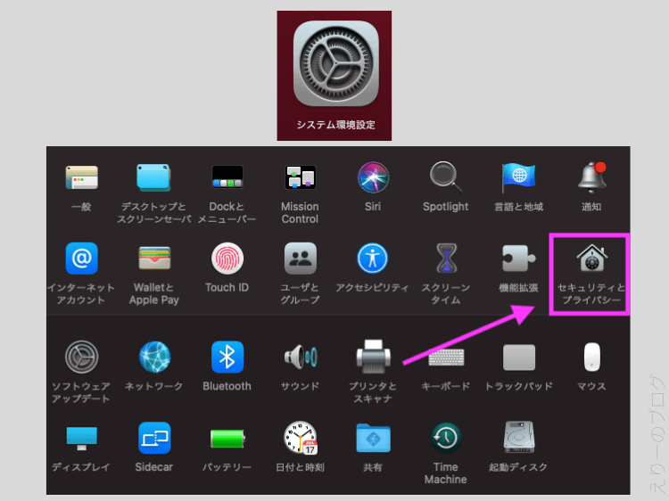This screenshot has height=501, width=669.
Task: Open ユーザとグループ preferences
Action: coord(300,259)
